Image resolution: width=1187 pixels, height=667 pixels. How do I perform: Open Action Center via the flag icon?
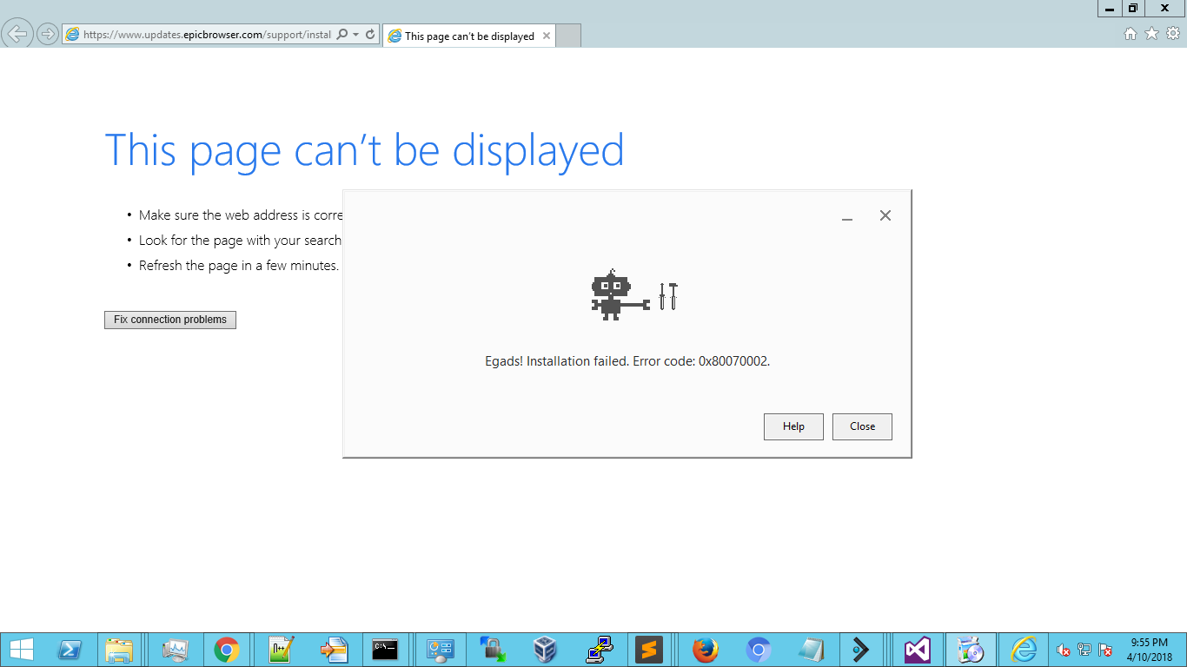(x=1104, y=649)
